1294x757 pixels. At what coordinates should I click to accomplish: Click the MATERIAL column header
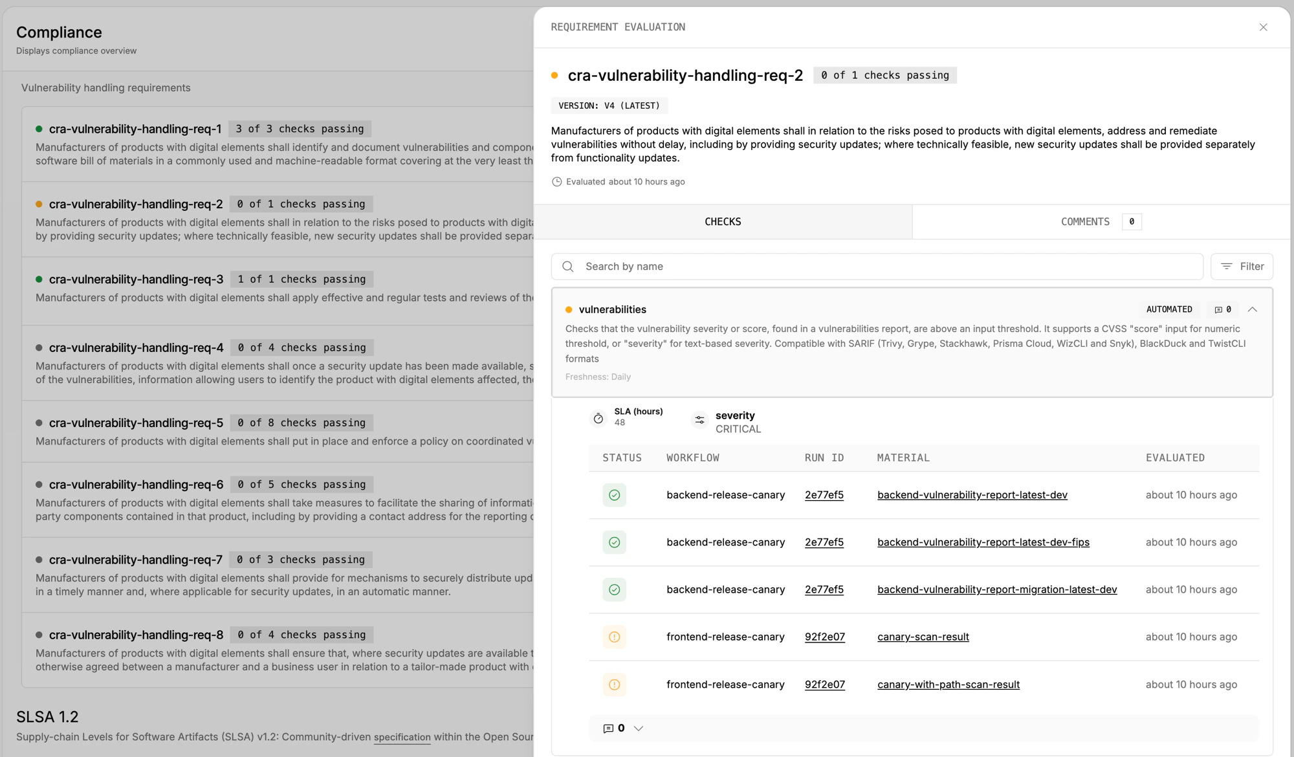[x=903, y=457]
